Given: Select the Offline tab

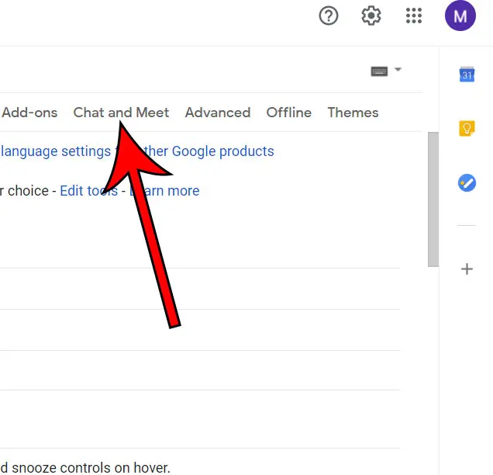Looking at the screenshot, I should coord(288,113).
